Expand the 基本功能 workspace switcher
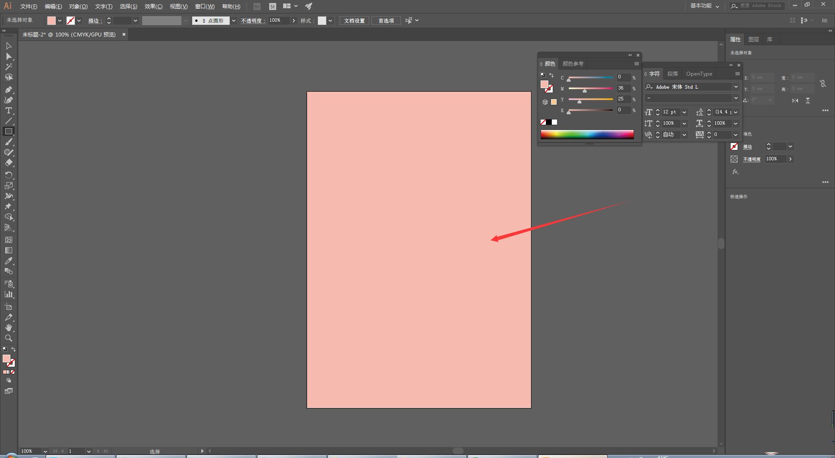The image size is (835, 458). coord(705,6)
